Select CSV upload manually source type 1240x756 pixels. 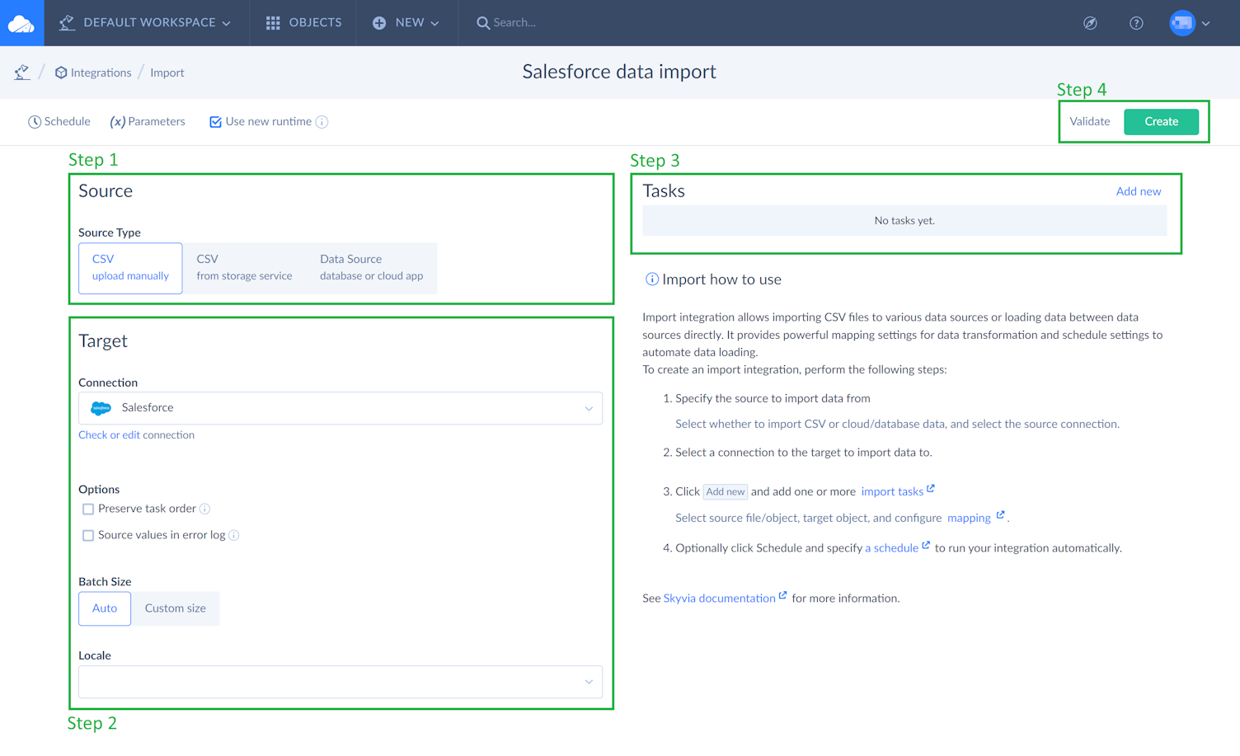click(130, 268)
